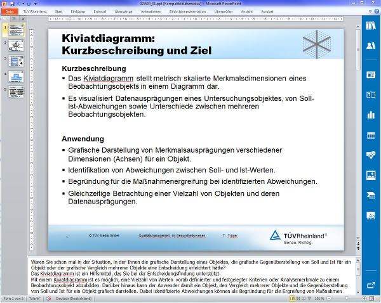
Task: Select the third slide thumbnail
Action: click(16, 61)
